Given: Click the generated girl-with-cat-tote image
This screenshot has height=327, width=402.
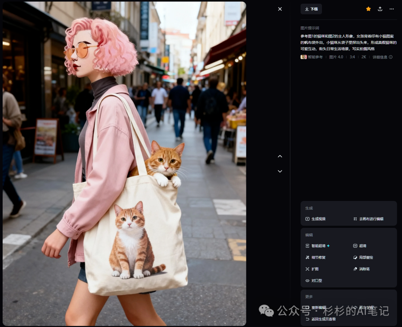Looking at the screenshot, I should pos(124,164).
